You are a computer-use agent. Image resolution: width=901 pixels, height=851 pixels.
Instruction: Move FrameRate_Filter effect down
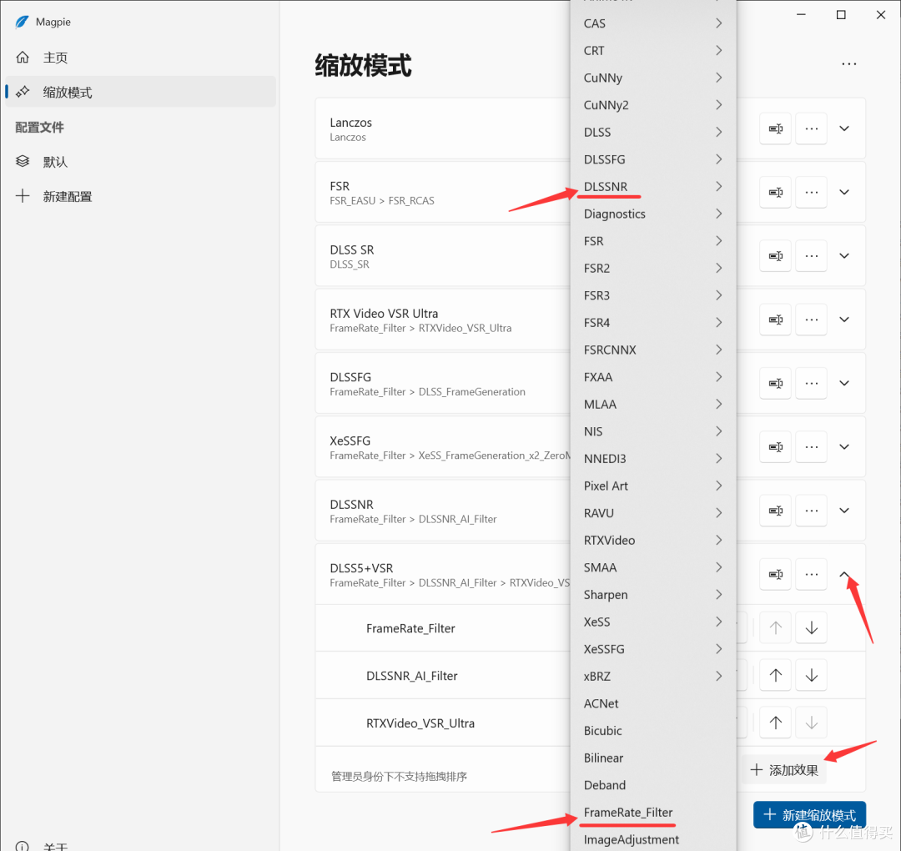click(x=812, y=627)
